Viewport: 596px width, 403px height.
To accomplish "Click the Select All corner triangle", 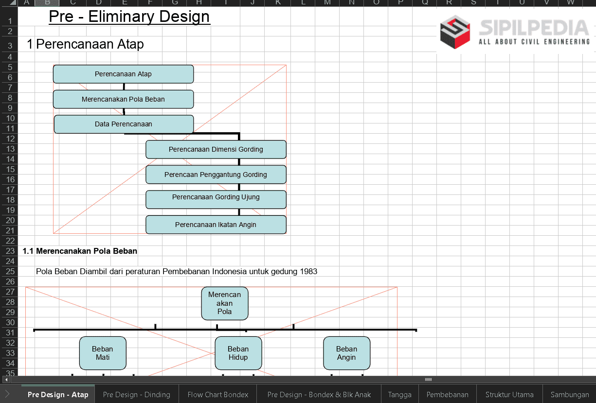I will 9,2.
